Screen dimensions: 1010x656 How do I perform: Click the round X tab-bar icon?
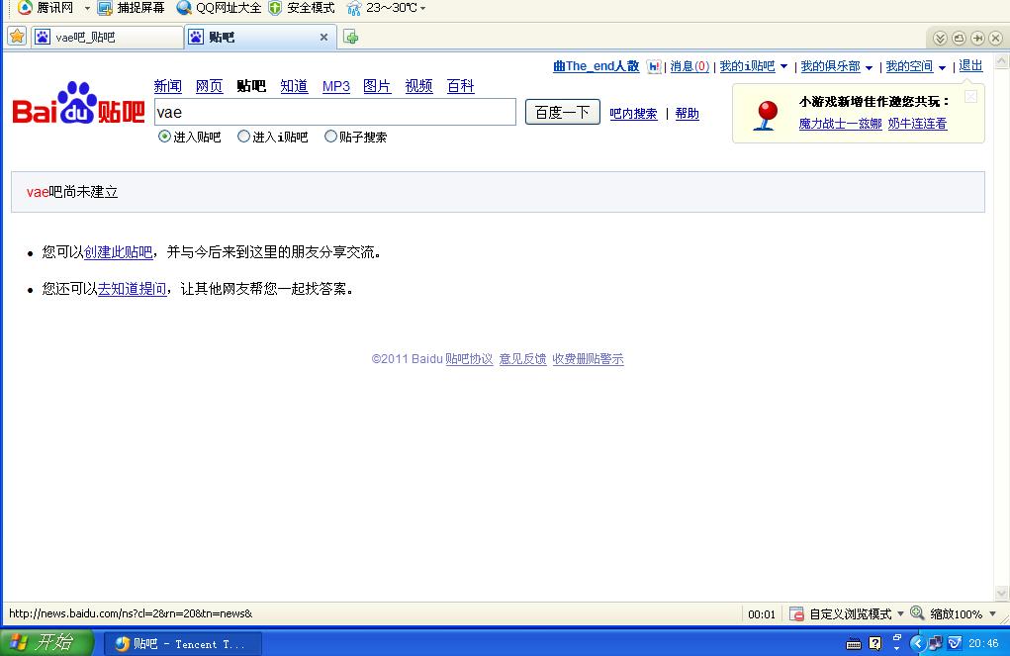click(996, 38)
